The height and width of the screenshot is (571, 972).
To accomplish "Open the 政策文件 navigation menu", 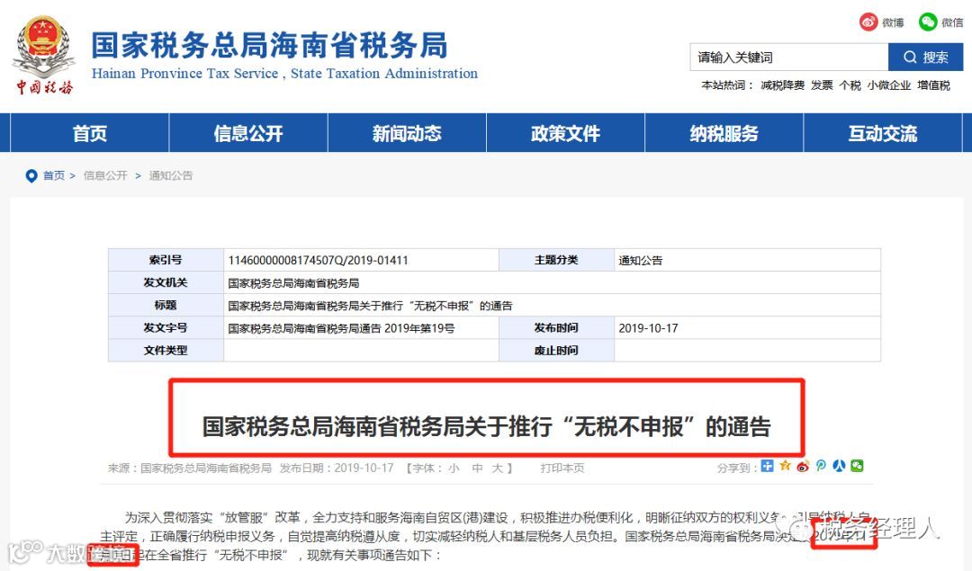I will click(x=565, y=133).
